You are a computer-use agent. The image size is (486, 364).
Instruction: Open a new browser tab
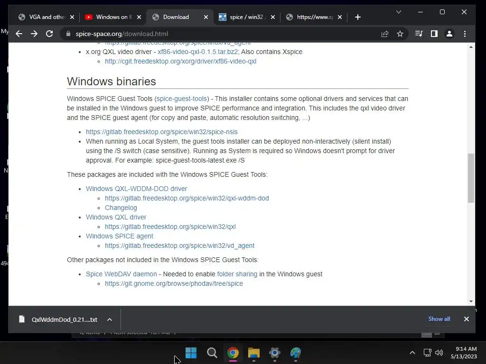point(358,17)
